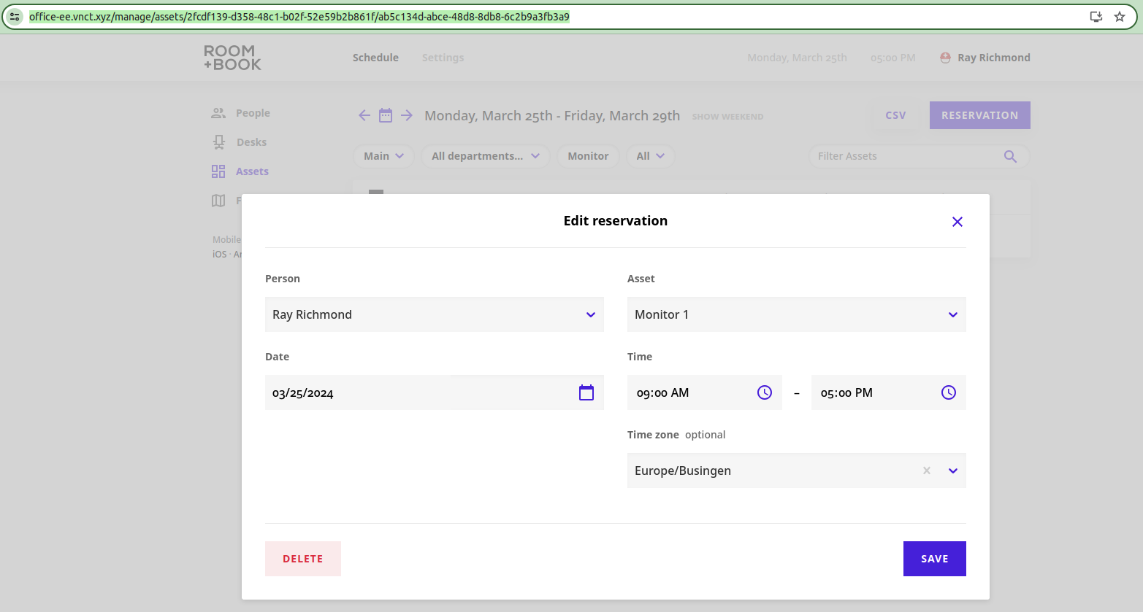Open the Time zone dropdown list

pos(952,470)
